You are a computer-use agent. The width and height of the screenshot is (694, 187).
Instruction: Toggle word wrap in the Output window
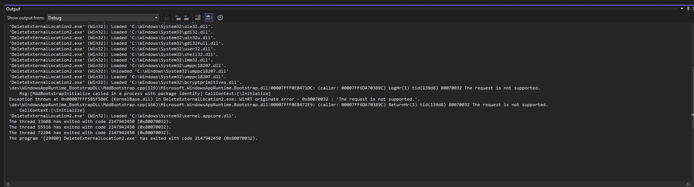tap(209, 18)
